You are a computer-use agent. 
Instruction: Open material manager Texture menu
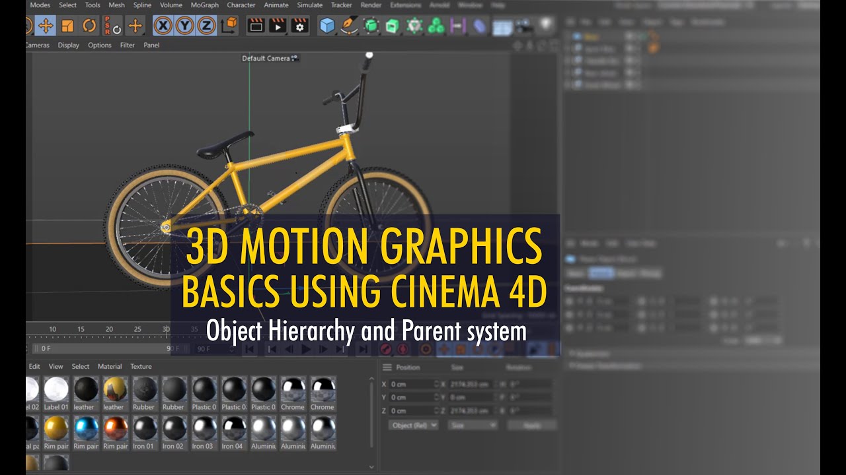pos(141,366)
